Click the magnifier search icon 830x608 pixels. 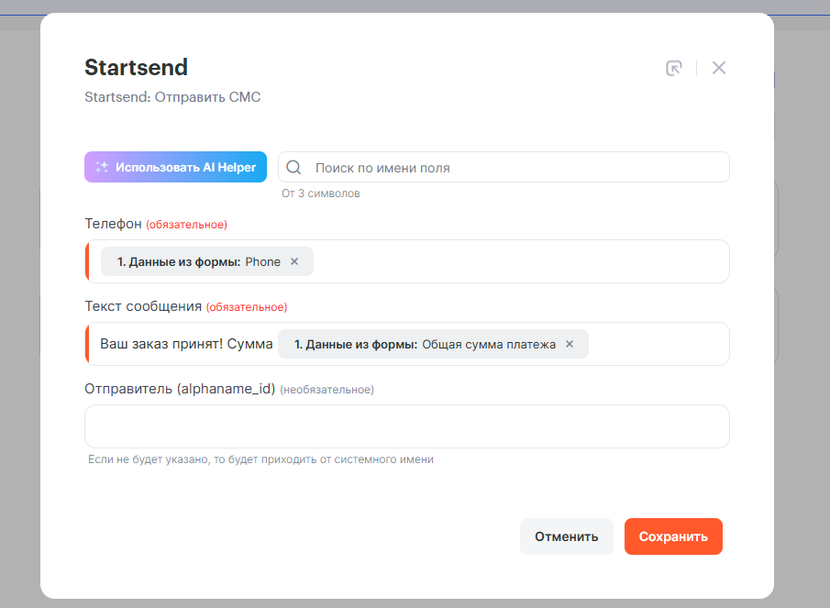[294, 168]
